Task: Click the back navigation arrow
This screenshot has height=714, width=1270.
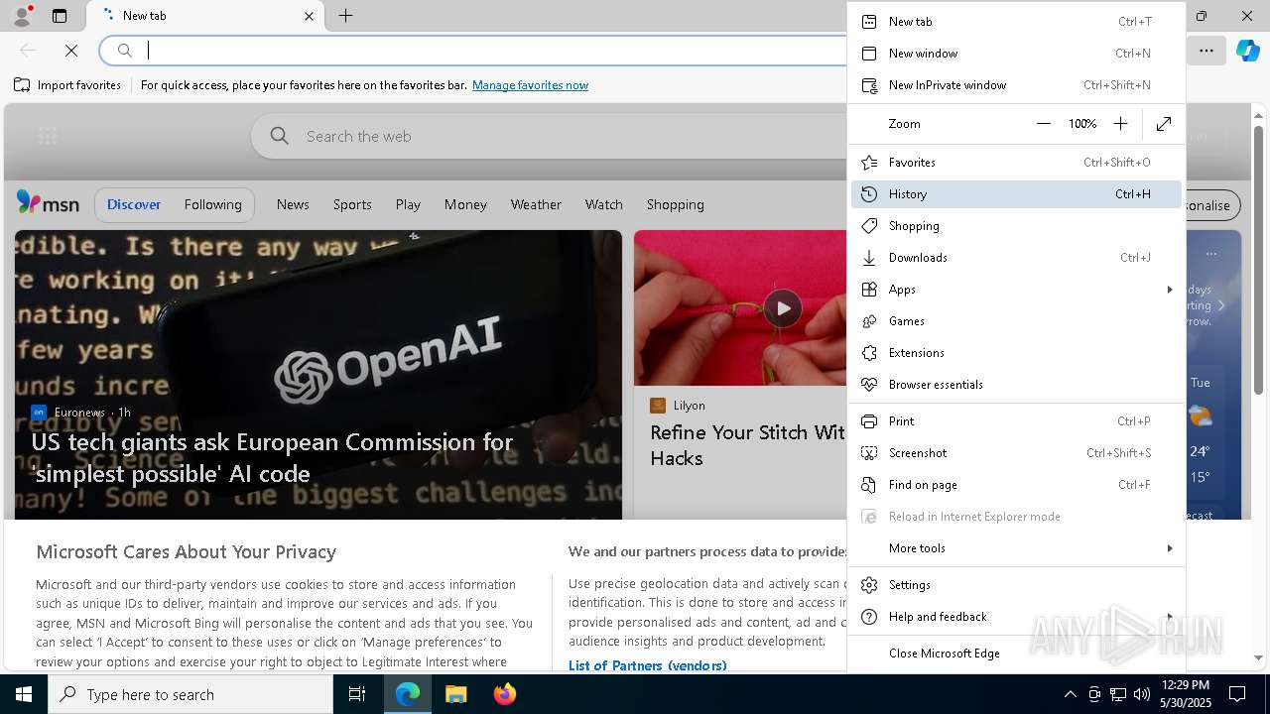Action: (28, 51)
